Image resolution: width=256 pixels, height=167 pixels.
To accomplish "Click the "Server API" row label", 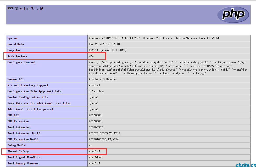I will pos(16,79).
